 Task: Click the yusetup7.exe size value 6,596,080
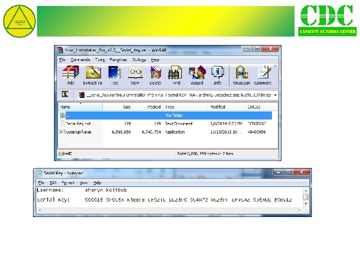point(121,132)
